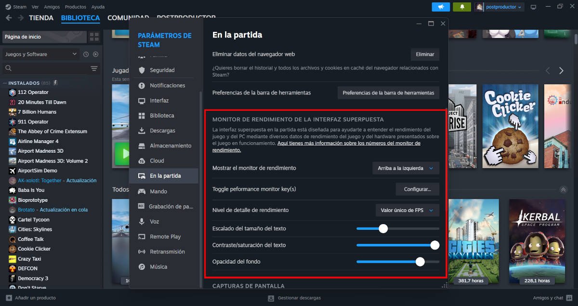Select Baba Is You in game list

[x=31, y=190]
